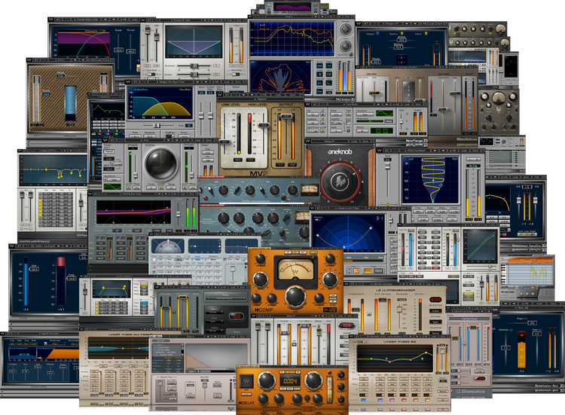The image size is (565, 415).
Task: Toggle the IDR button on L3 Ultramaximizer
Action: pos(479,379)
